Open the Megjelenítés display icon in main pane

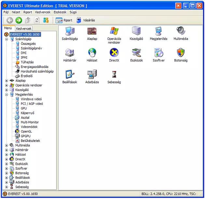tap(158, 31)
